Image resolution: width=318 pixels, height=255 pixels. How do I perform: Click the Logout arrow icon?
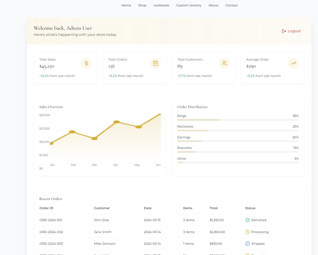284,31
